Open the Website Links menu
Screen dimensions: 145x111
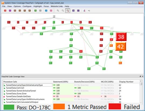click(x=57, y=6)
